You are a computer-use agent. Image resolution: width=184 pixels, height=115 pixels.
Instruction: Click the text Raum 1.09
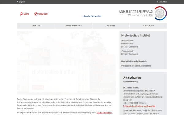coord(128,100)
